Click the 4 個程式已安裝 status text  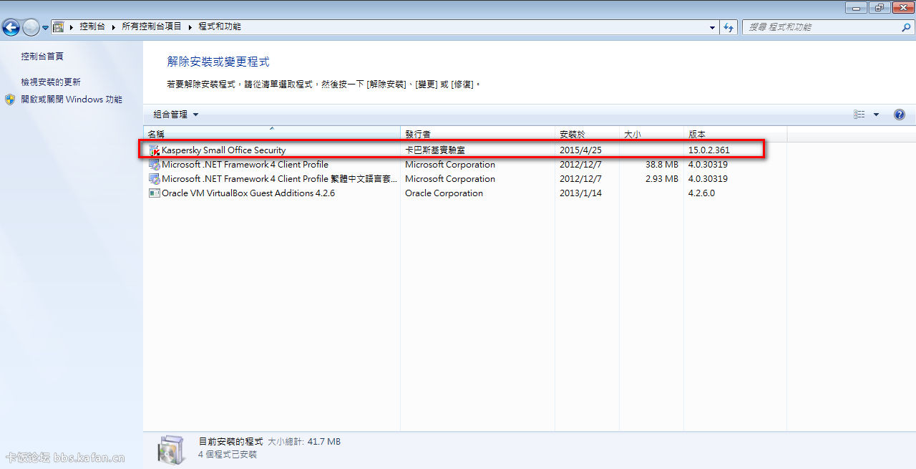[228, 455]
